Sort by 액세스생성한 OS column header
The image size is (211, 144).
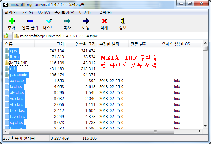[x=181, y=44]
